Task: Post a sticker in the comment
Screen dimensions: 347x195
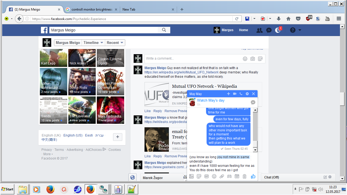Action: pyautogui.click(x=260, y=58)
